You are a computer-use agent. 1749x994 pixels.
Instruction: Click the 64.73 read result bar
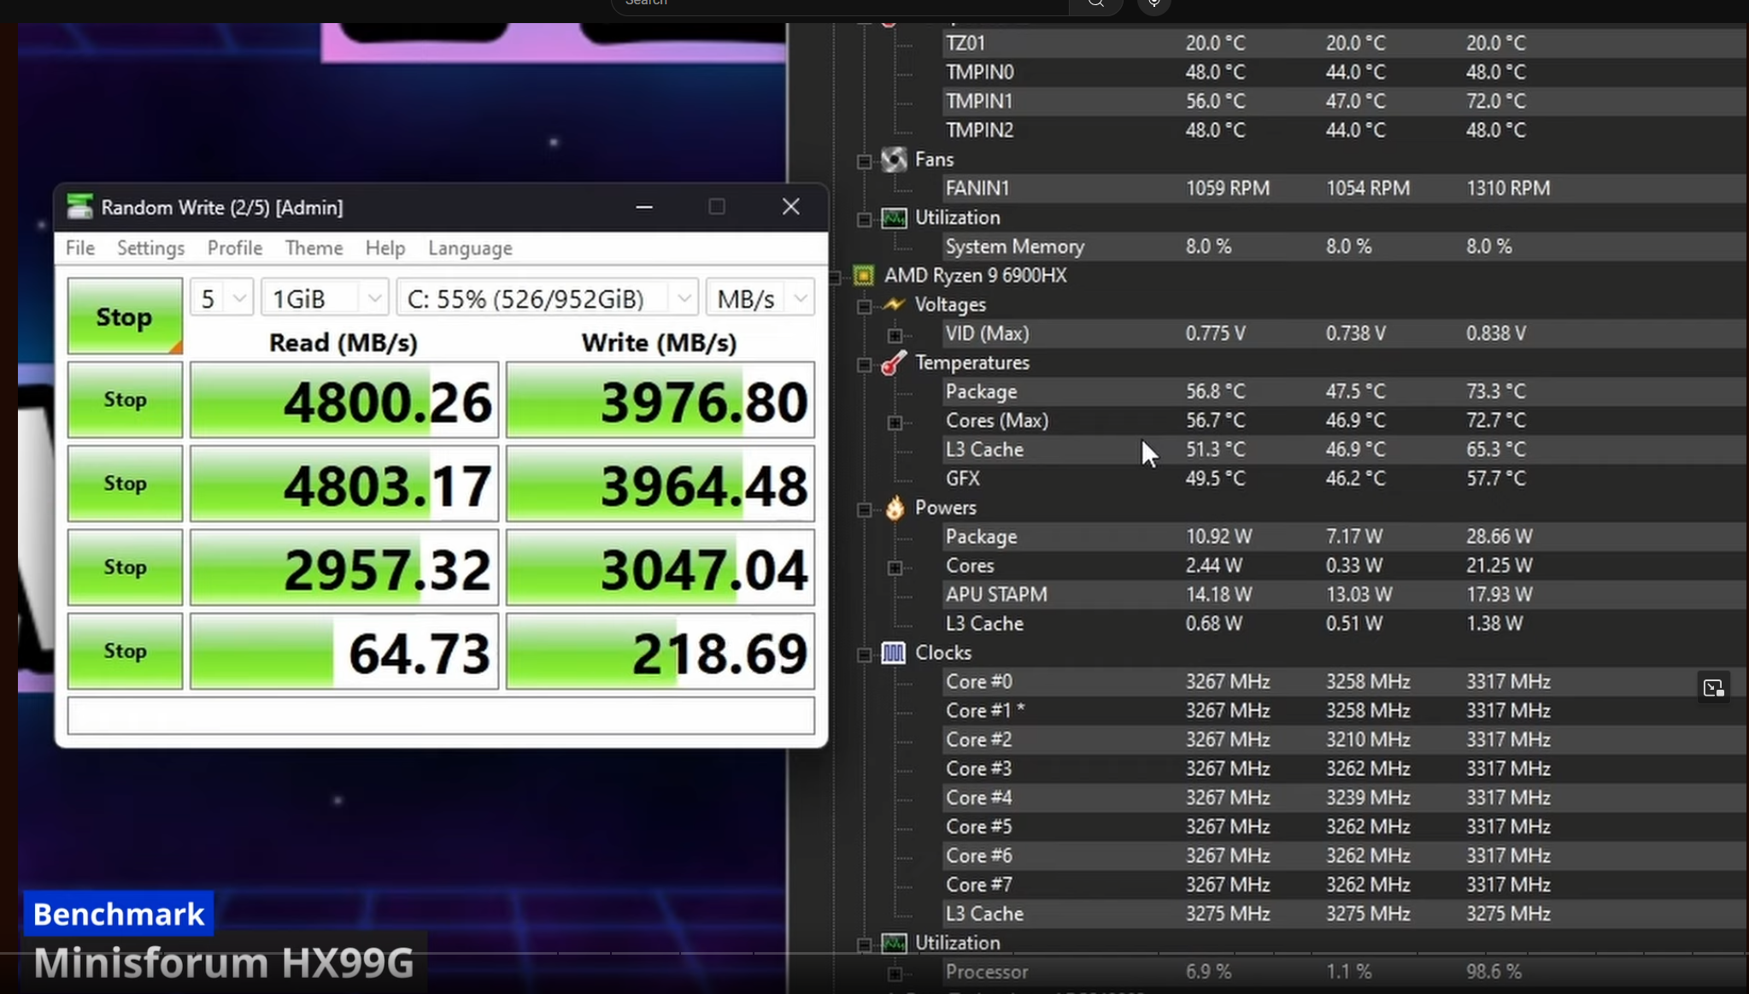[x=343, y=651]
